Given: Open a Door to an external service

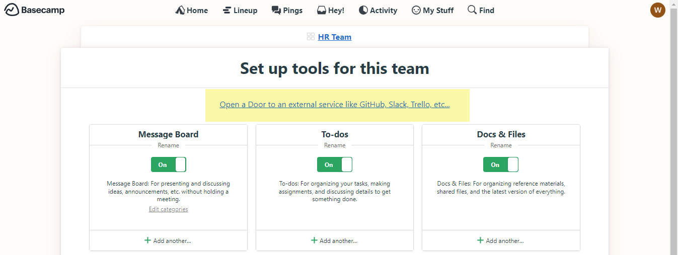Looking at the screenshot, I should [x=335, y=105].
